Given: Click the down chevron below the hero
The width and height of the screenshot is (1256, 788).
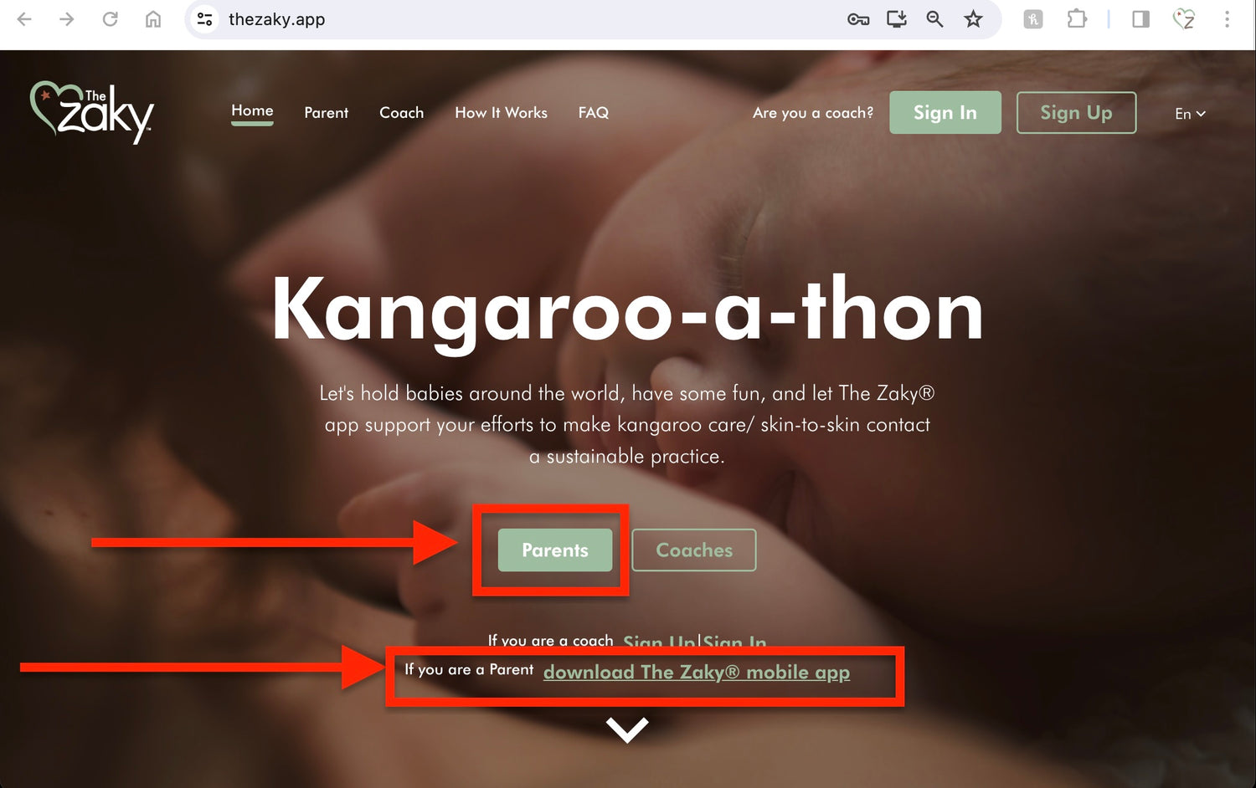Looking at the screenshot, I should click(627, 729).
